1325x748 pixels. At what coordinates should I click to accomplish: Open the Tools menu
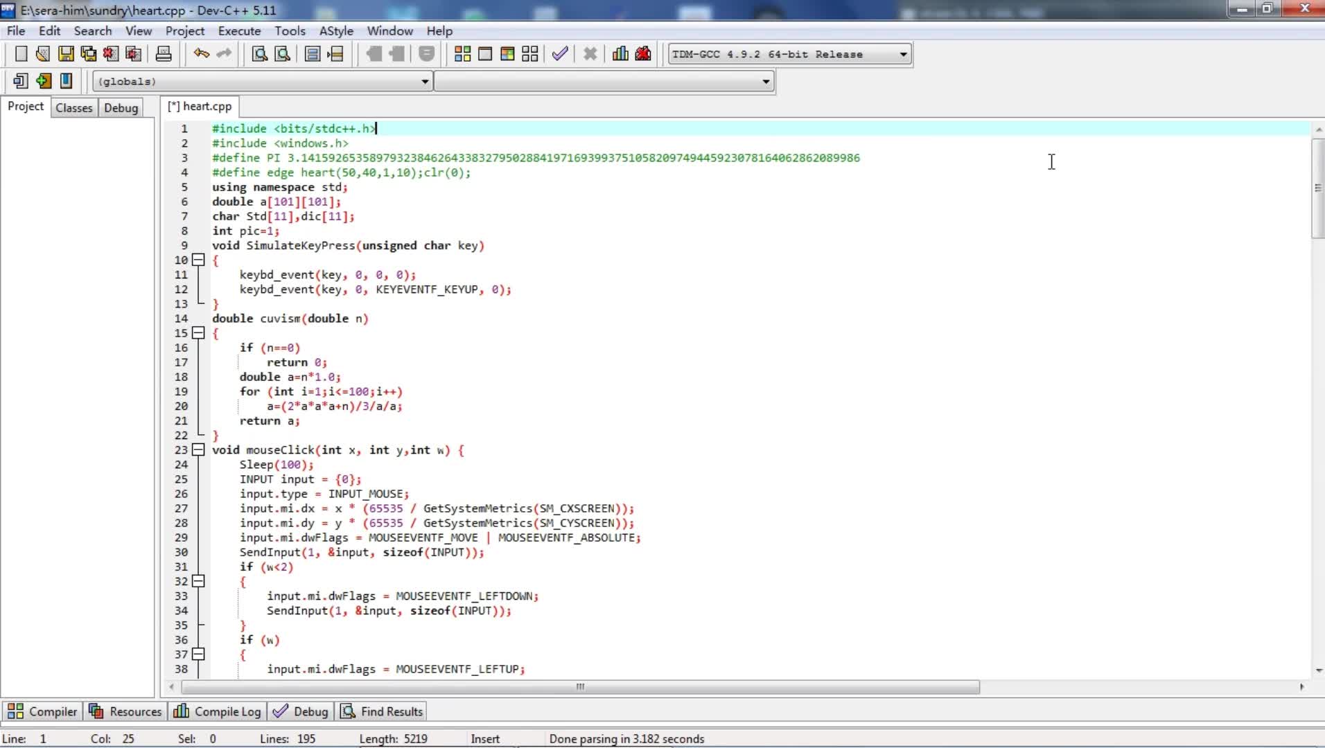pyautogui.click(x=290, y=31)
